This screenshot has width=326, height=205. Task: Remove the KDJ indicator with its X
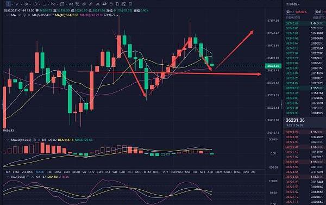click(33, 177)
